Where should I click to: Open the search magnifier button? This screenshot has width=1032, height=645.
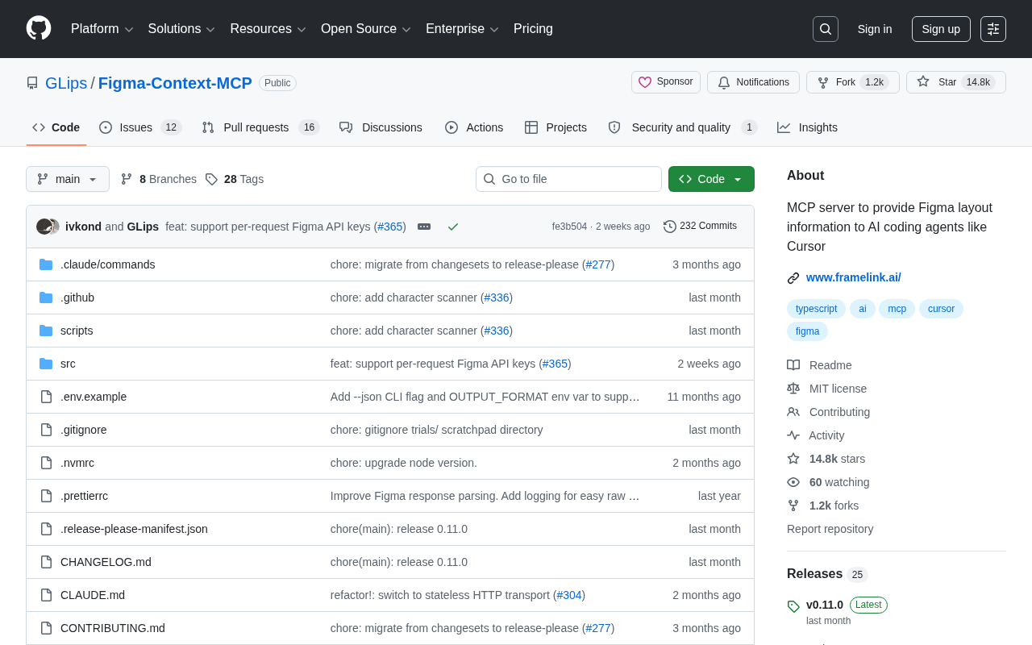826,29
